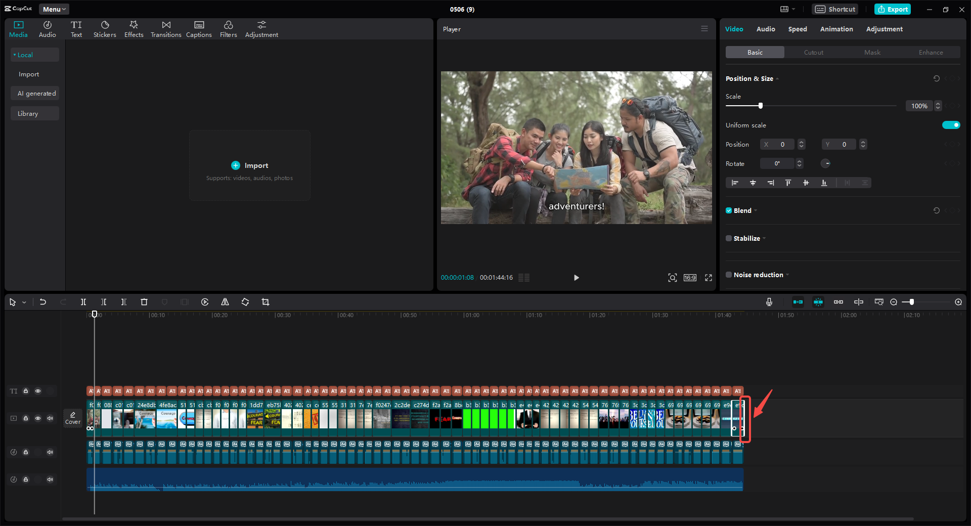Screen dimensions: 971x526
Task: Enable the Stabilize checkbox
Action: pos(729,238)
